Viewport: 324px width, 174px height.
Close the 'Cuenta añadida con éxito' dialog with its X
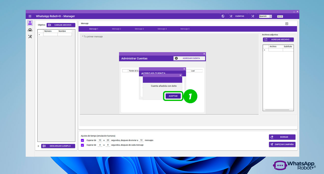181,75
